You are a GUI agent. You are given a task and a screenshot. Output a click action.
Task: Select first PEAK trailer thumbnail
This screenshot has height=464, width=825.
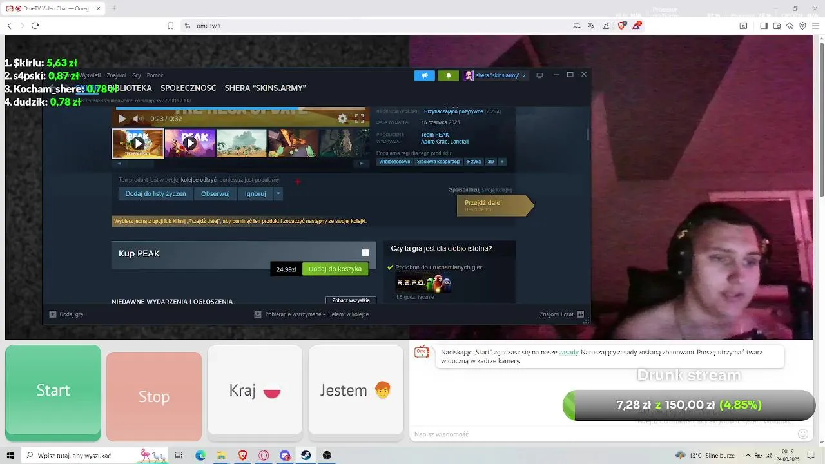[x=137, y=143]
